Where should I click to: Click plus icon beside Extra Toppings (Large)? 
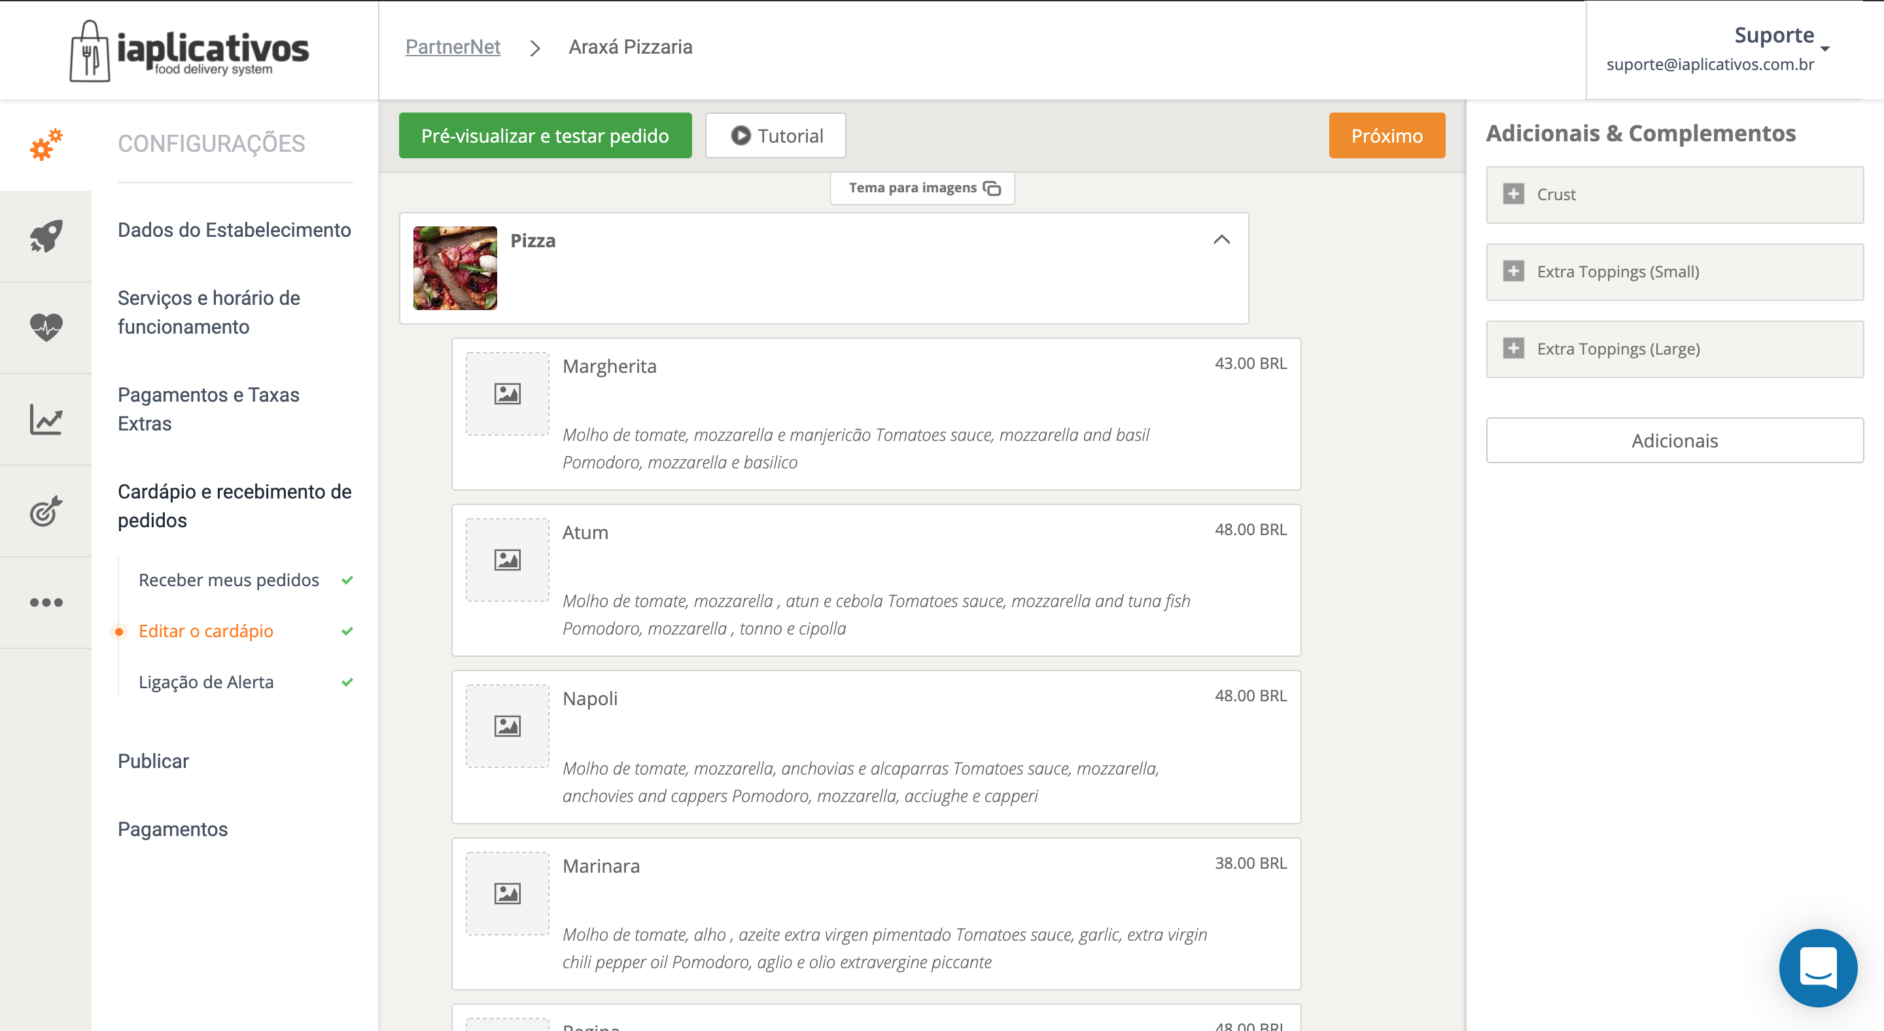(x=1514, y=348)
